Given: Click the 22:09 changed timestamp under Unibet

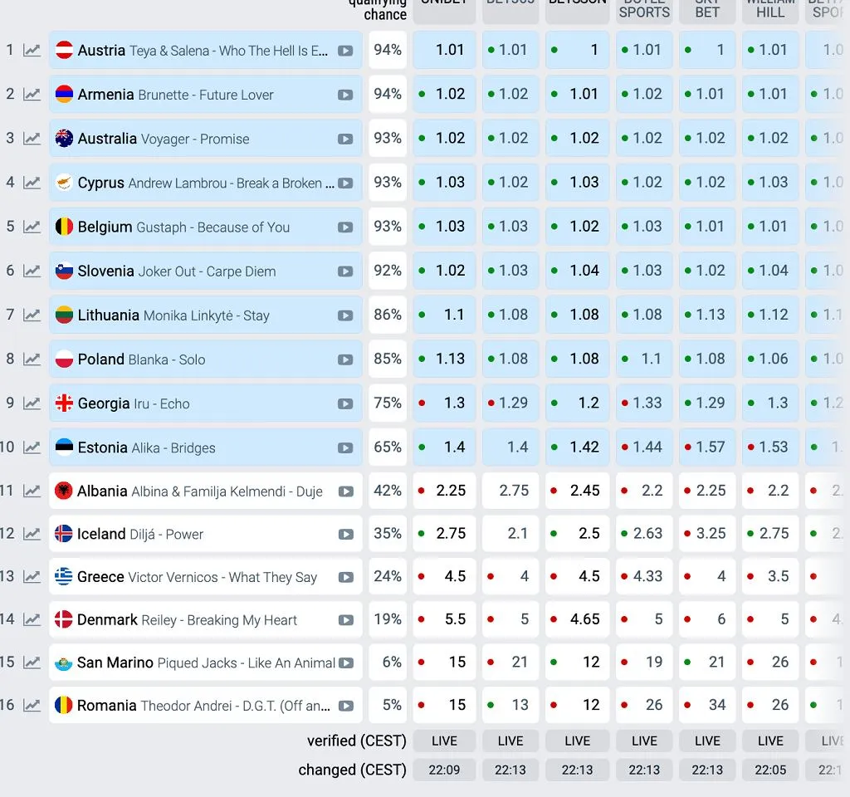Looking at the screenshot, I should [444, 770].
